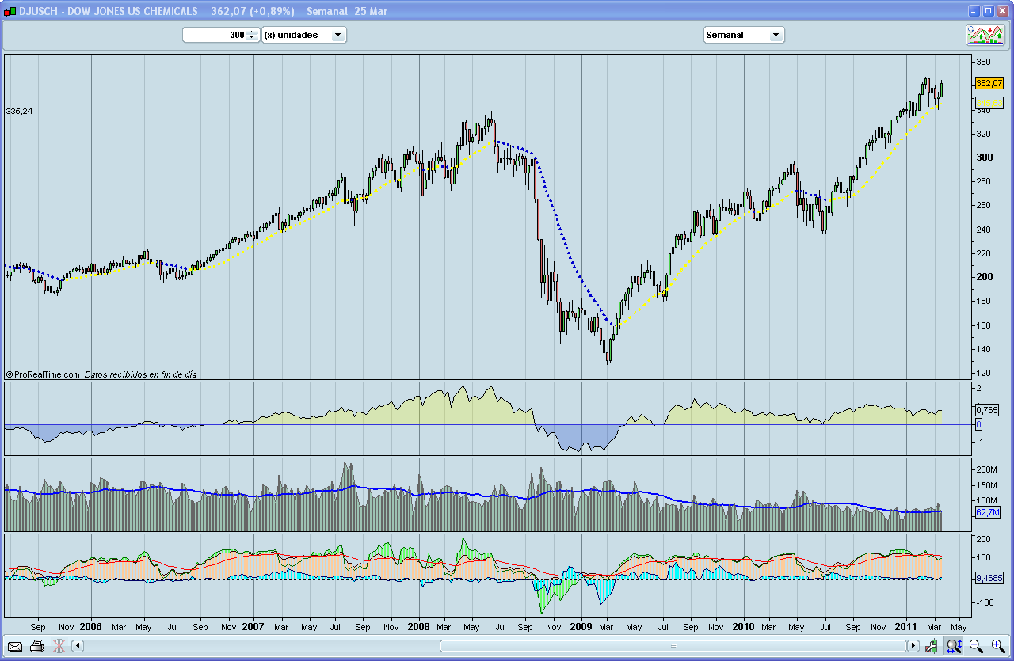Click the zero level label in indicator panel
Screen dimensions: 1014x661
click(x=979, y=424)
